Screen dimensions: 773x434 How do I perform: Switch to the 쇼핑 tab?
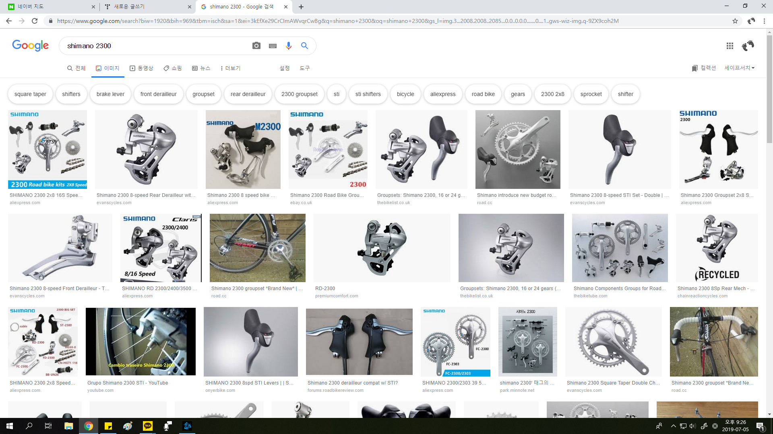173,68
